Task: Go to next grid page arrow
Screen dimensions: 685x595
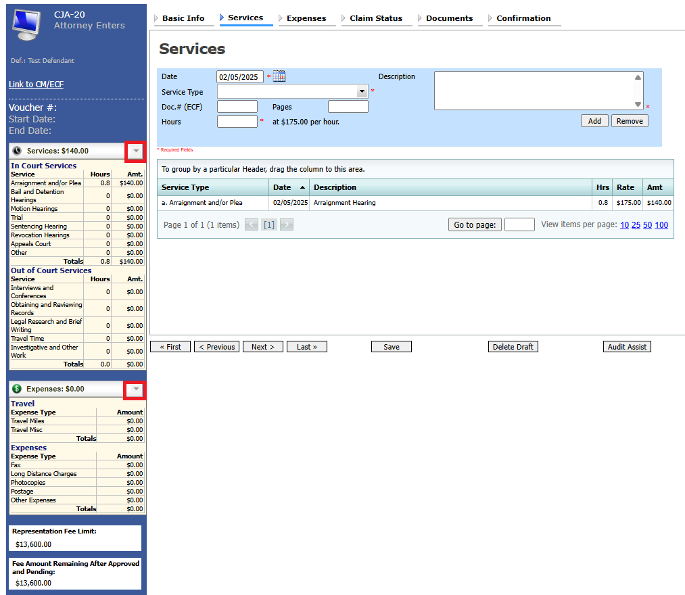Action: tap(286, 224)
